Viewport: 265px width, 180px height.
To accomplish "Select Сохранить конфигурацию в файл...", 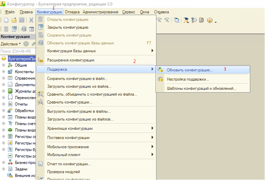I will [96, 78].
